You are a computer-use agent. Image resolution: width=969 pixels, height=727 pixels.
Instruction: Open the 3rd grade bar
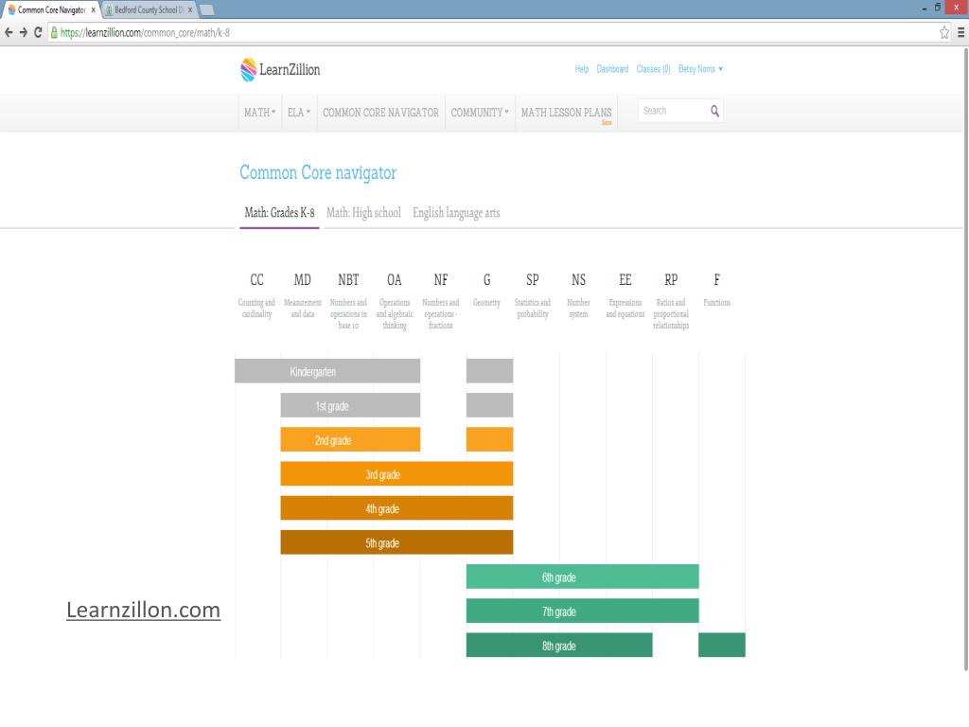[x=396, y=473]
